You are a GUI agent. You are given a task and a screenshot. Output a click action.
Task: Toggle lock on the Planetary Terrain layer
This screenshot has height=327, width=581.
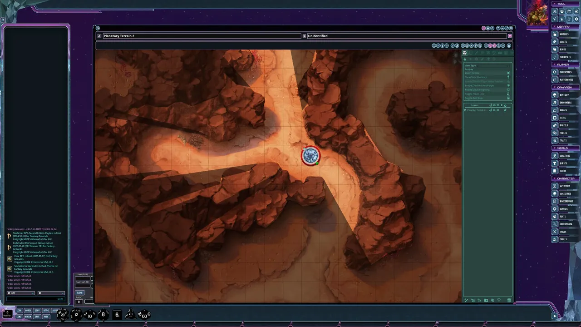pyautogui.click(x=505, y=110)
